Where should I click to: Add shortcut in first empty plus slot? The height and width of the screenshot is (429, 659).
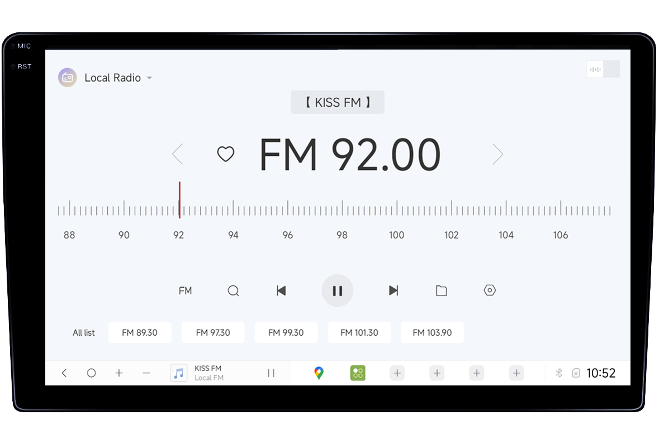pyautogui.click(x=397, y=373)
